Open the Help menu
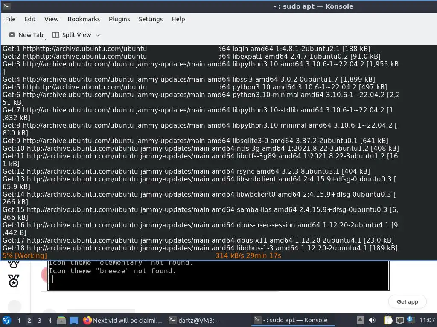The width and height of the screenshot is (437, 327). coord(178,19)
